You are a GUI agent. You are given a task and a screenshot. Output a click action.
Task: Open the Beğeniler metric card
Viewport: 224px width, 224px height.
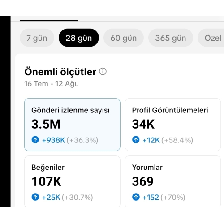72,181
